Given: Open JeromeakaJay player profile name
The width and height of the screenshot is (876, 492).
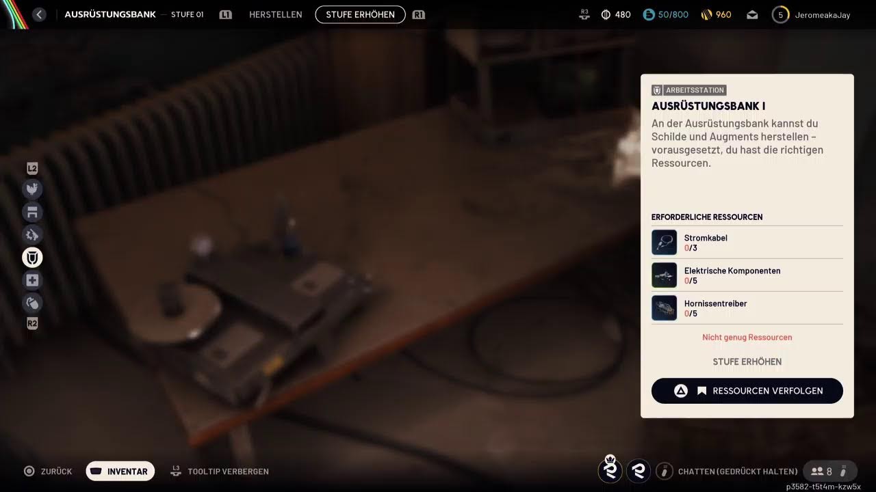Looking at the screenshot, I should (x=823, y=15).
